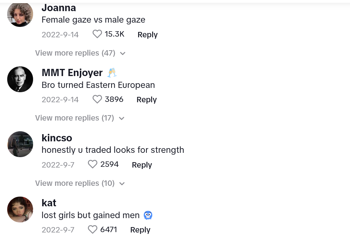Reply to MMT Enjoyer's comment
The height and width of the screenshot is (240, 350).
tap(147, 99)
